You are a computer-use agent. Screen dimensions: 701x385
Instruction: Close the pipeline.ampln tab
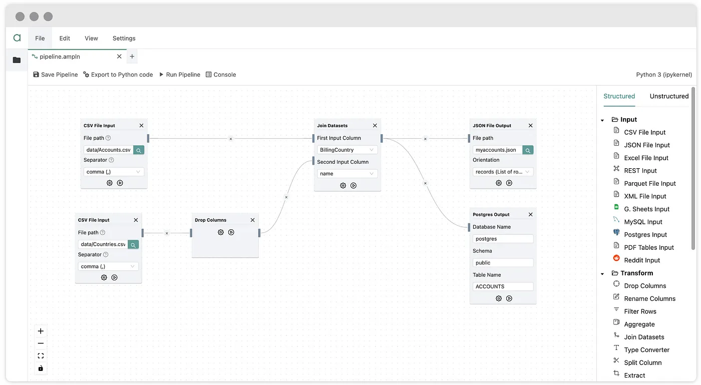click(x=119, y=57)
